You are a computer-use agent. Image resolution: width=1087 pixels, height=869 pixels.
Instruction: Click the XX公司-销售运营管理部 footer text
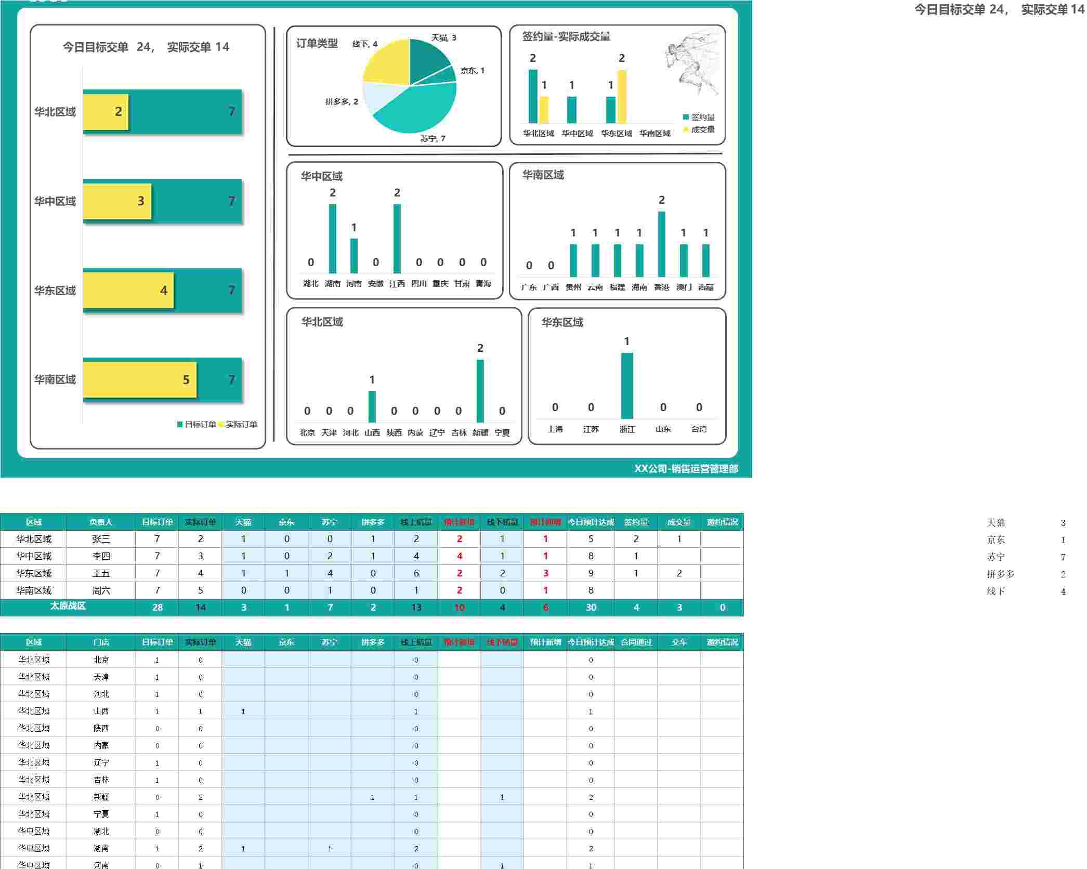coord(686,469)
